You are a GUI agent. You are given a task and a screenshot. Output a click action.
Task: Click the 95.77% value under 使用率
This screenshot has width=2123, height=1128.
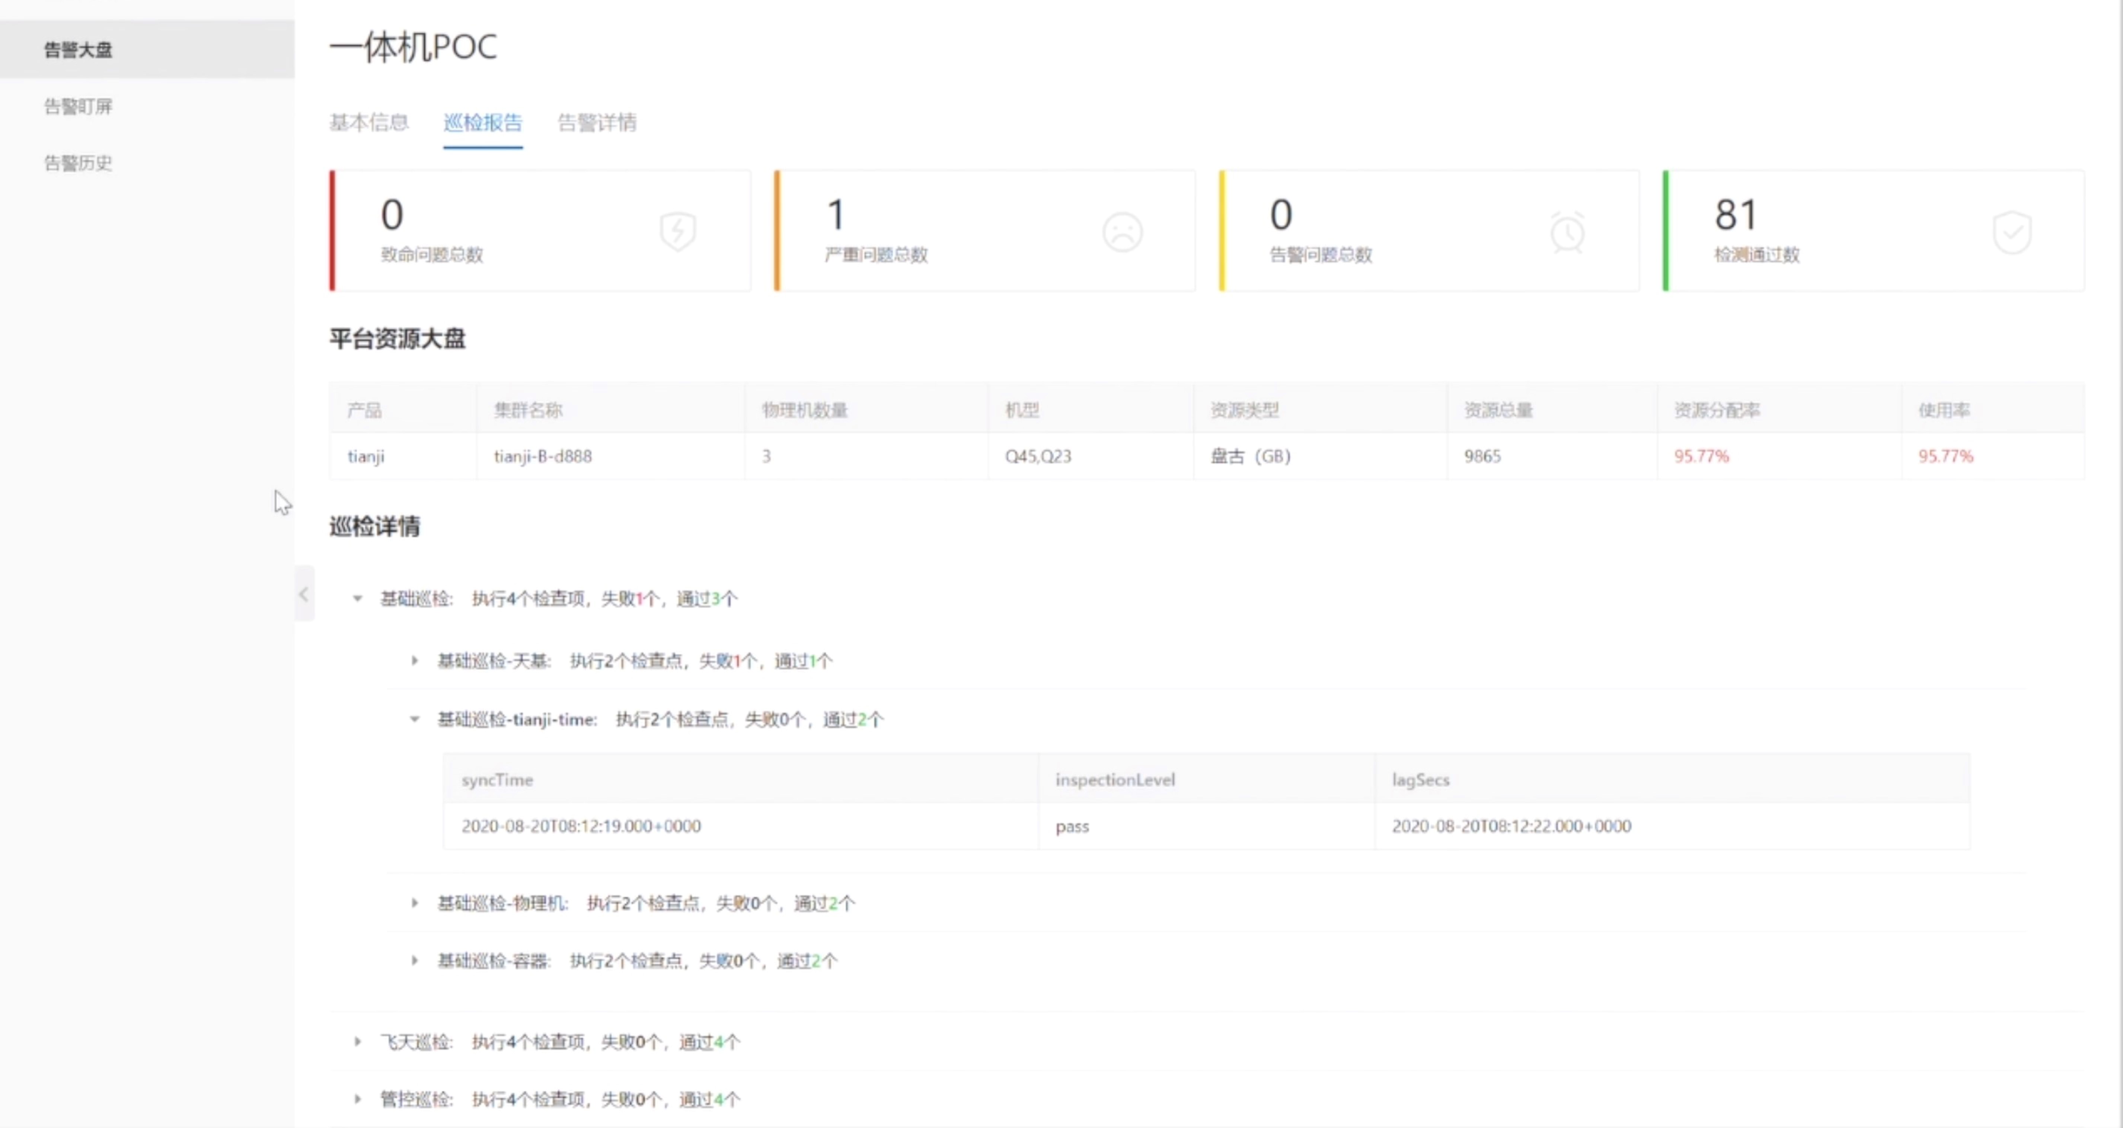pyautogui.click(x=1946, y=456)
